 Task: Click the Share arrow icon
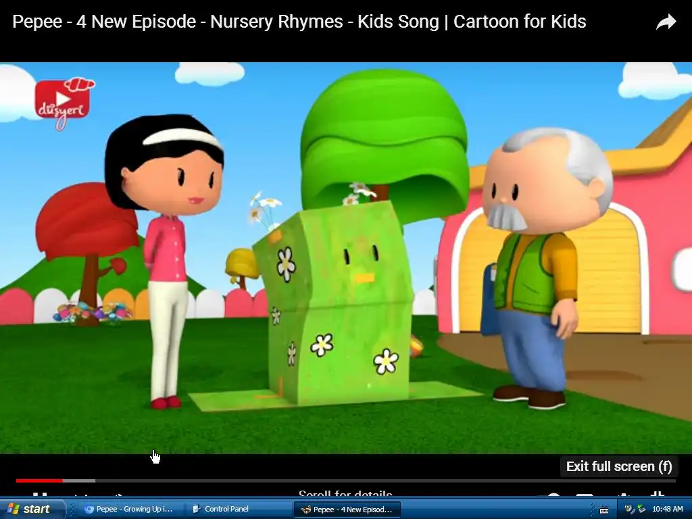coord(666,22)
